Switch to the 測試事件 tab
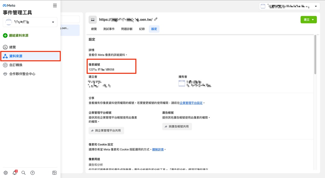The height and width of the screenshot is (178, 325). [x=109, y=29]
